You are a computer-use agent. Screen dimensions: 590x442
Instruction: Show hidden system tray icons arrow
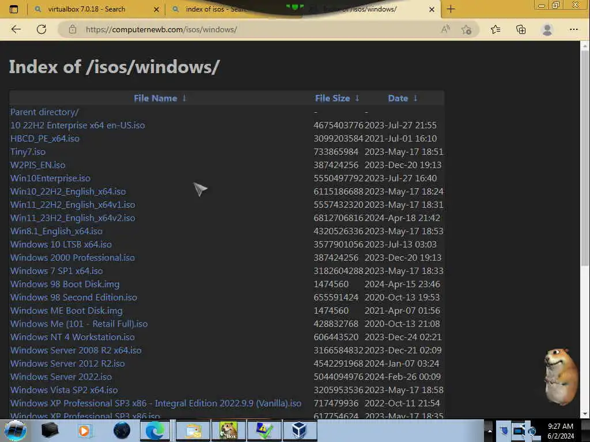(489, 430)
